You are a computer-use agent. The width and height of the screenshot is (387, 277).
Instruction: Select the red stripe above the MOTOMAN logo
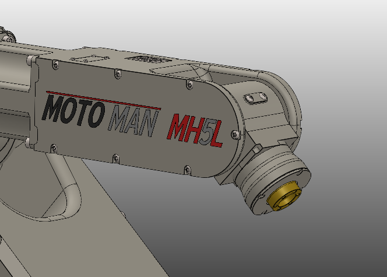click(x=104, y=100)
